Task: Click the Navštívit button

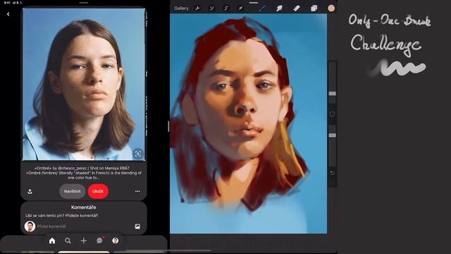Action: coord(72,191)
